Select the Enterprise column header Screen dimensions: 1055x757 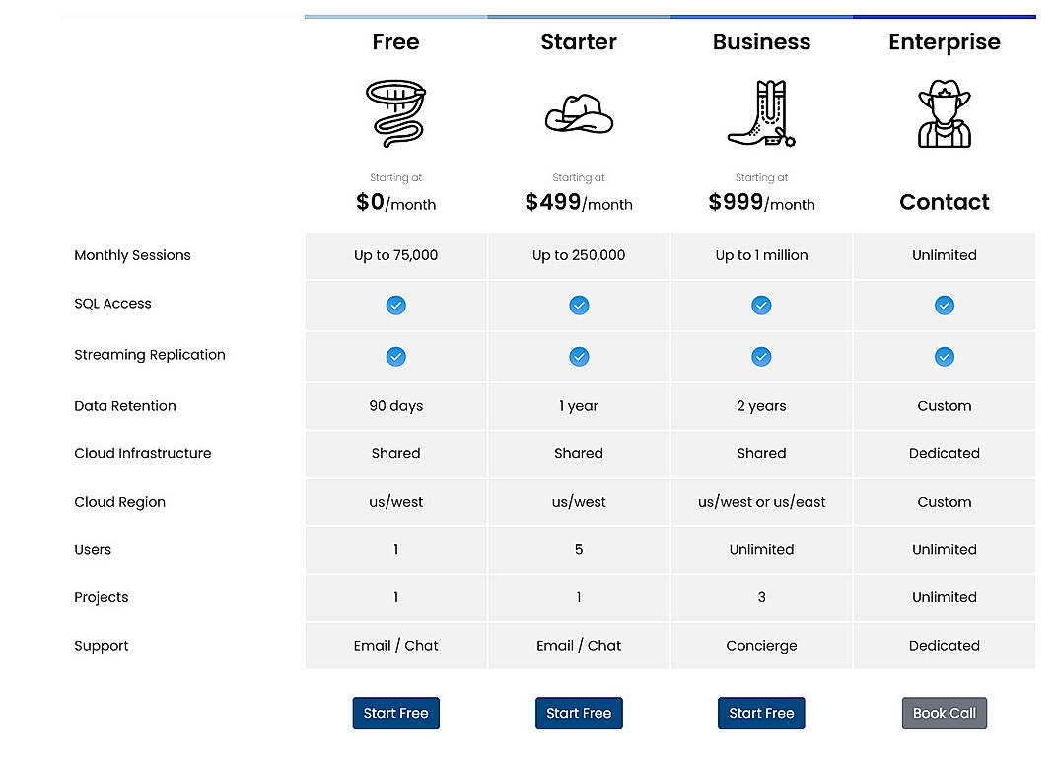point(944,41)
